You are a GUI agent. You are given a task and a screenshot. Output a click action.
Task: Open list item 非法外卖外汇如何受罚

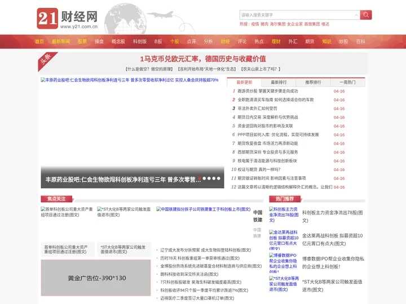257,109
